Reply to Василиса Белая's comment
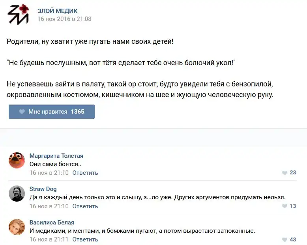This screenshot has width=307, height=245. click(x=85, y=239)
